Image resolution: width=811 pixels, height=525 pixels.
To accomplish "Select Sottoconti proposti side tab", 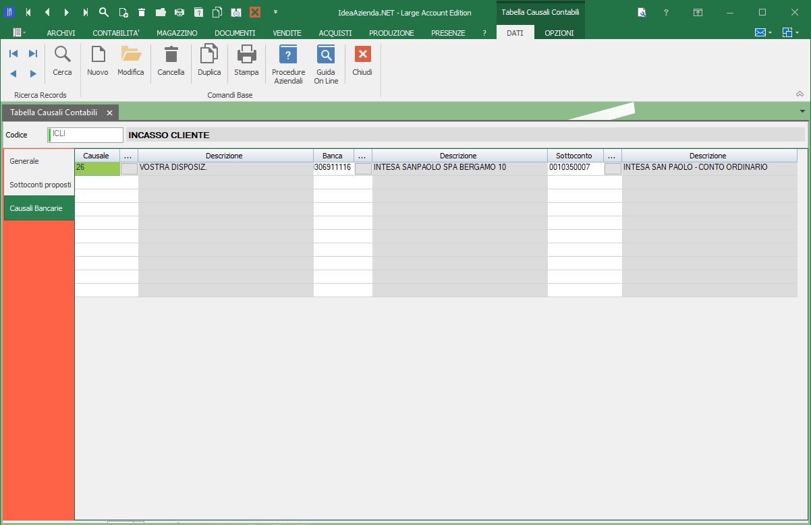I will click(38, 185).
